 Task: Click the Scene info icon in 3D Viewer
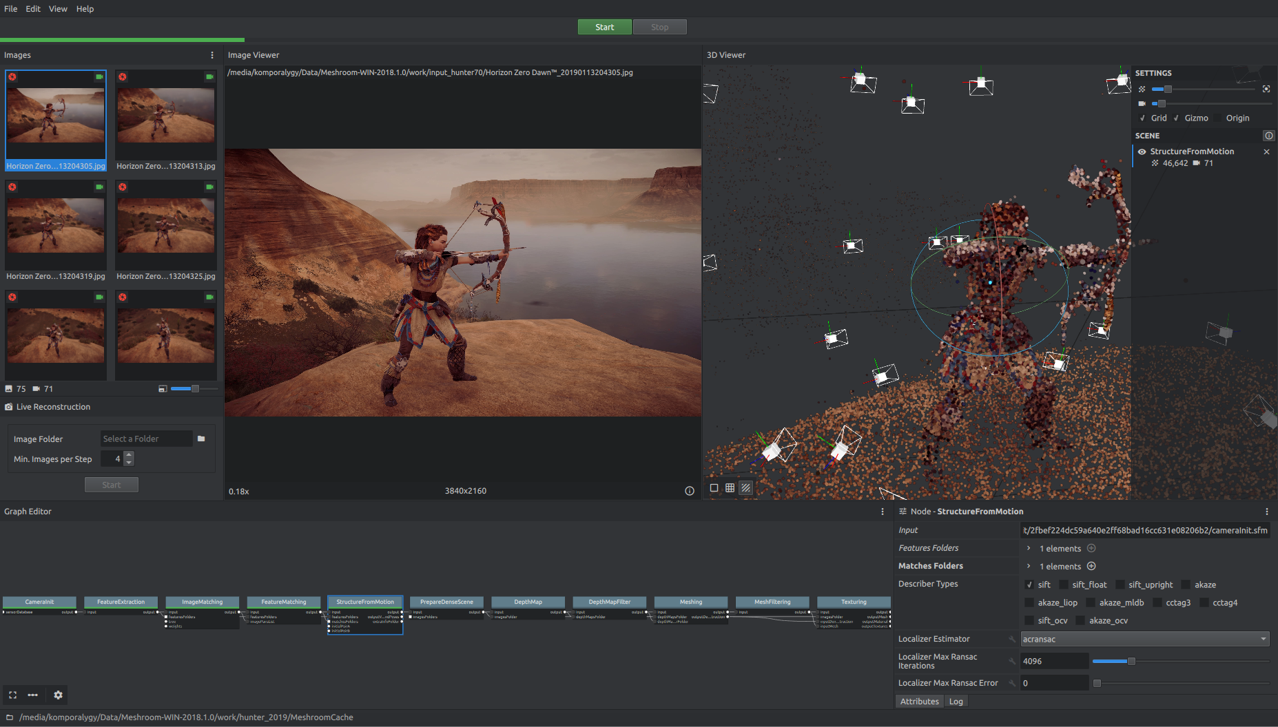[x=1268, y=136]
